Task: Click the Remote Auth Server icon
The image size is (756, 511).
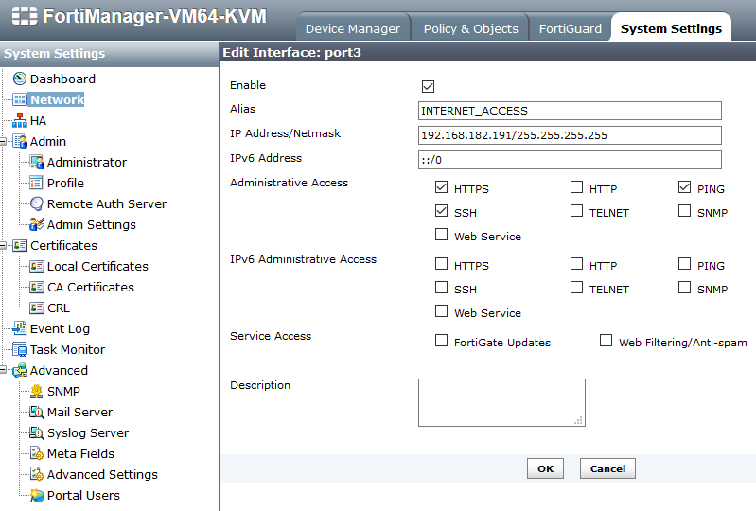Action: pos(37,203)
